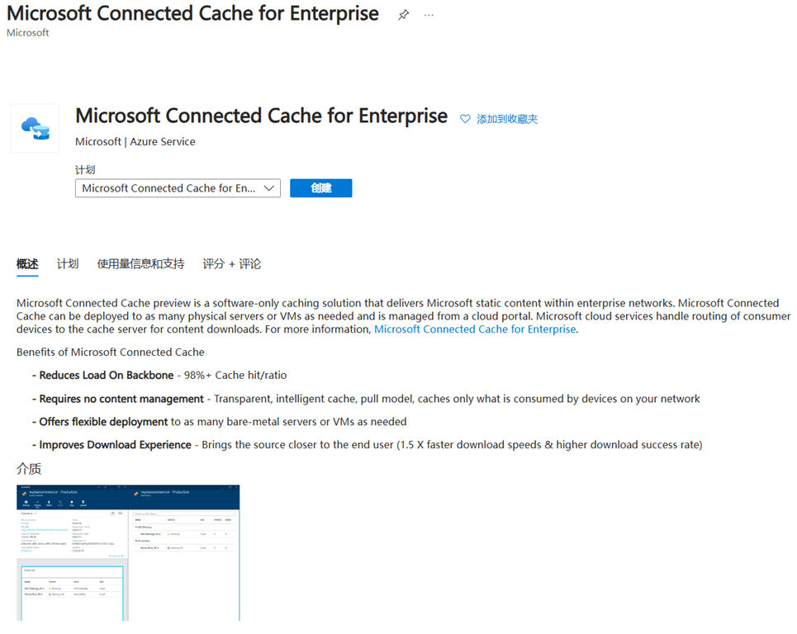Pin this page with the pushpin icon
This screenshot has width=797, height=634.
click(x=403, y=15)
